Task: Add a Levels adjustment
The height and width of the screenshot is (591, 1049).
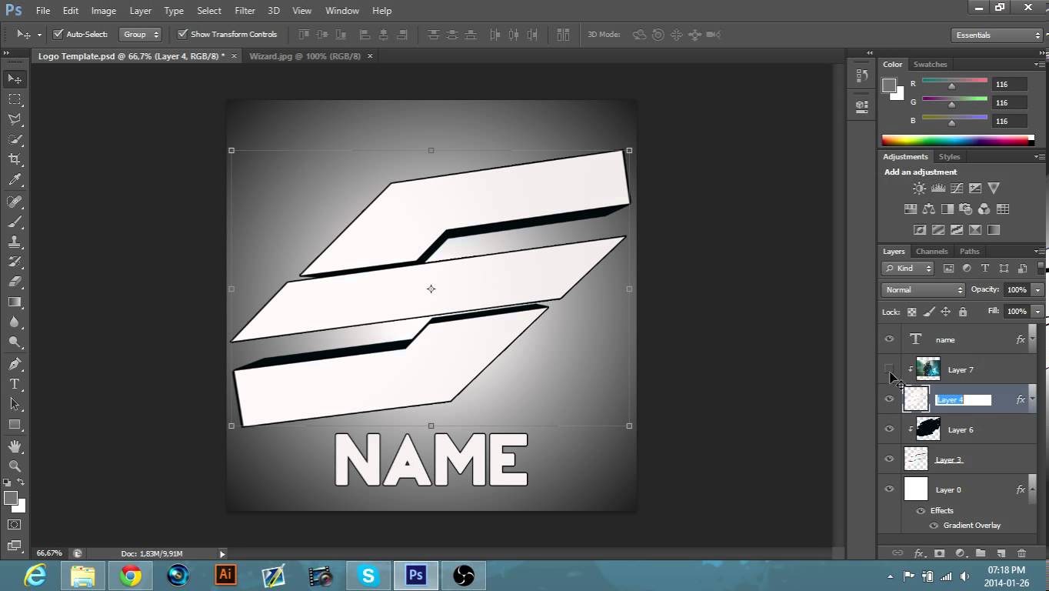Action: pos(937,188)
